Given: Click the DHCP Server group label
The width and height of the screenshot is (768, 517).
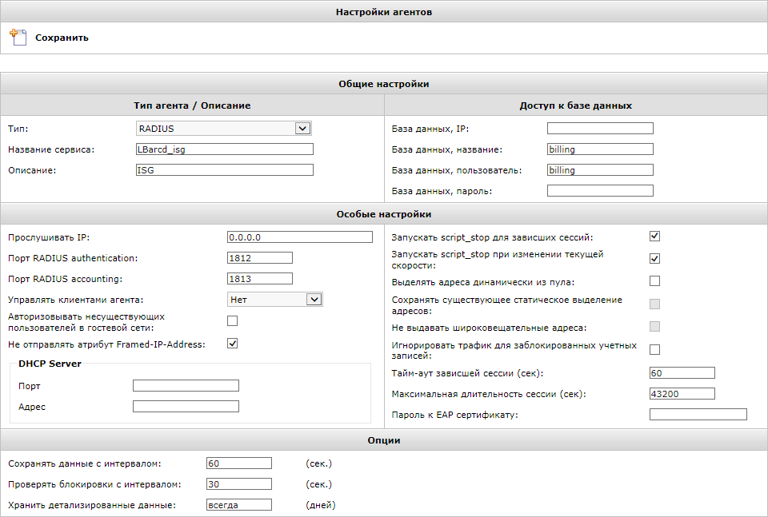Looking at the screenshot, I should (50, 364).
